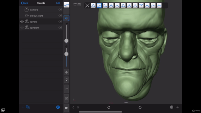Click the vertices and faces count readout

tap(78, 4)
